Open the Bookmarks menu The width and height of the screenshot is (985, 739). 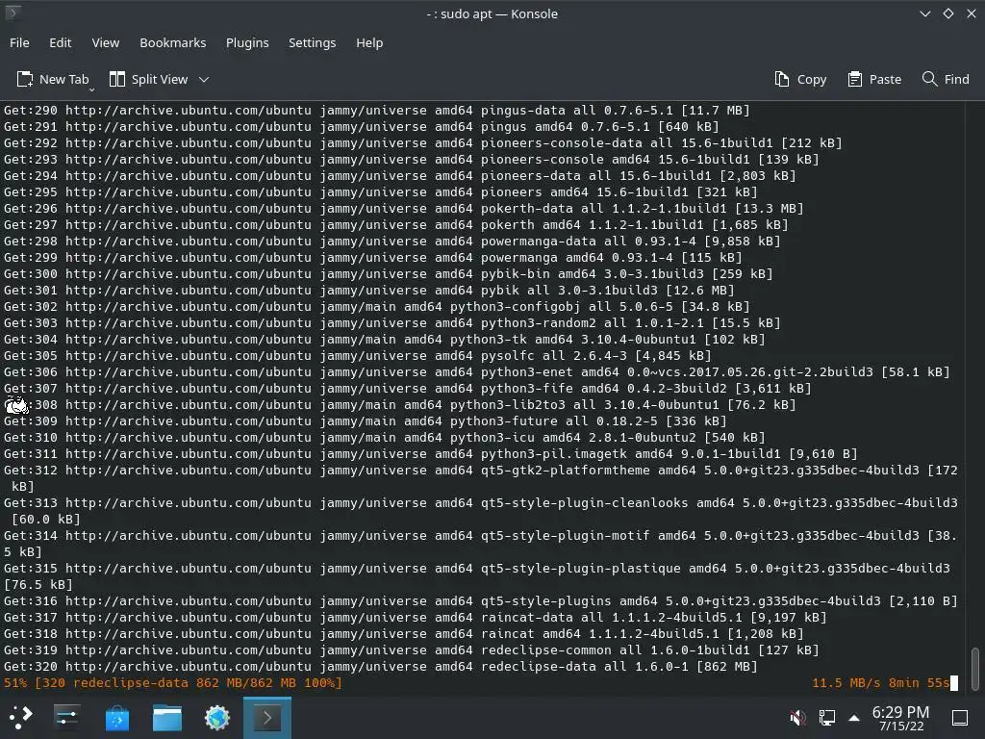coord(173,42)
